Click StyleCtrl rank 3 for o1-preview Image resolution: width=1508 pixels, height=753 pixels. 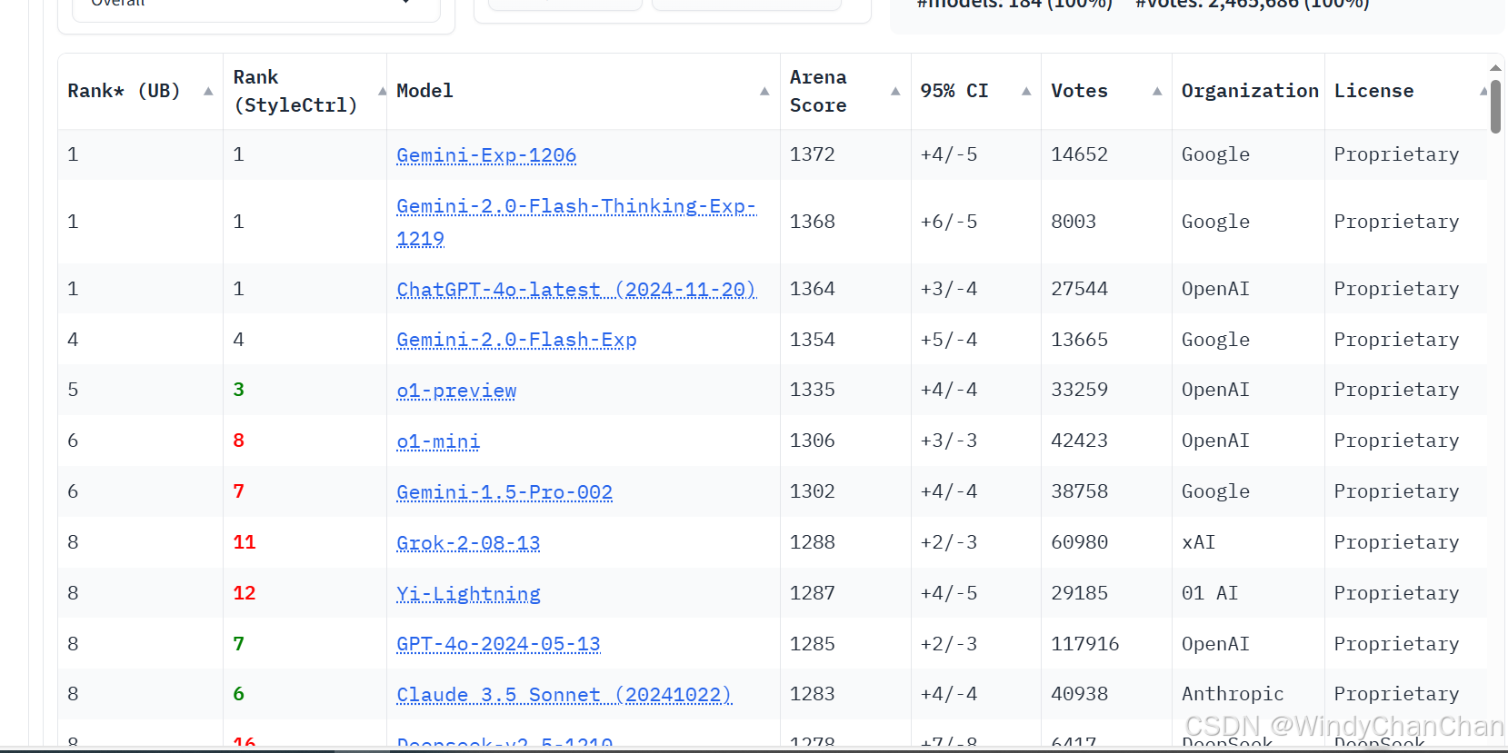click(x=238, y=391)
